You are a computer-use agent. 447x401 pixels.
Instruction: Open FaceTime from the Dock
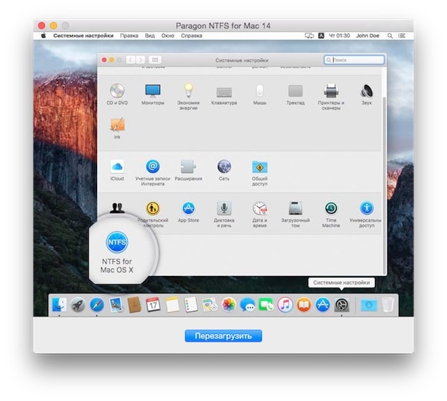click(x=266, y=305)
